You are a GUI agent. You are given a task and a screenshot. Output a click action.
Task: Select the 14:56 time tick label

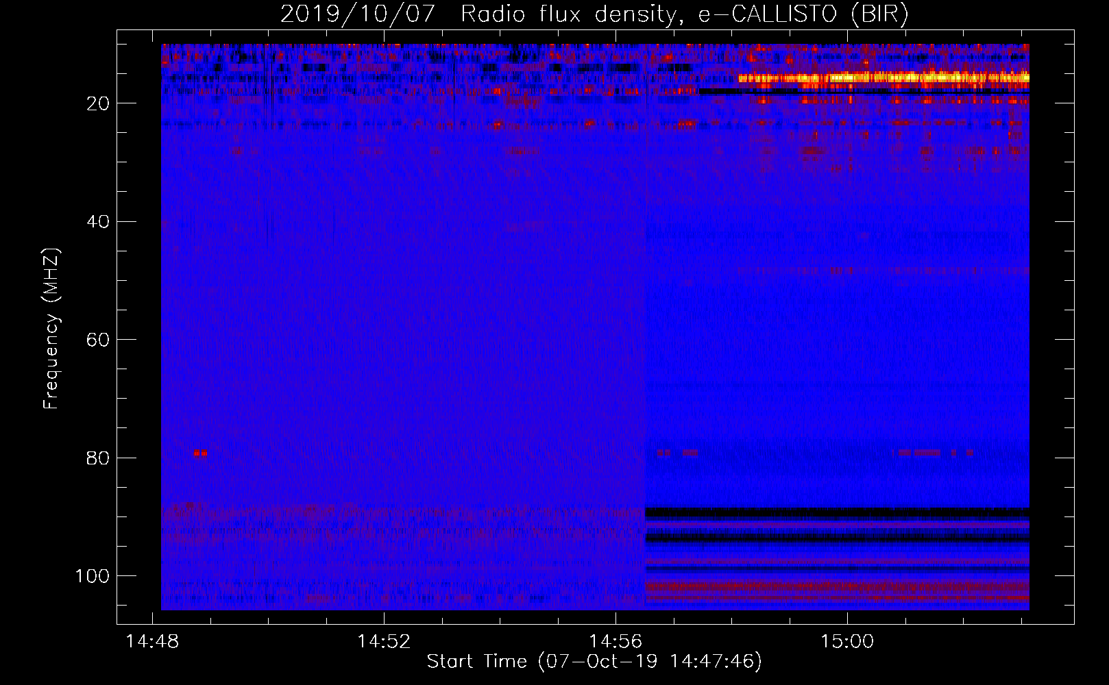coord(616,641)
